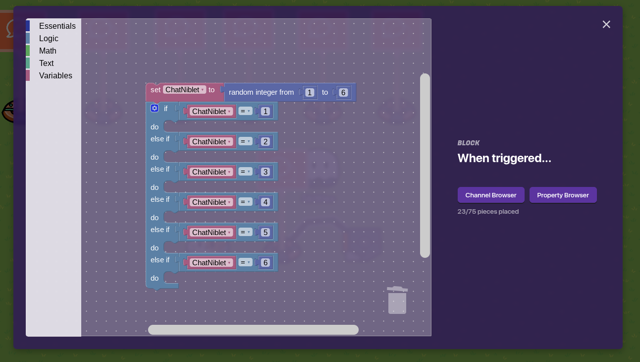Expand the equals operator dropdown in the first if row
Screen dimensions: 640x362
point(245,111)
